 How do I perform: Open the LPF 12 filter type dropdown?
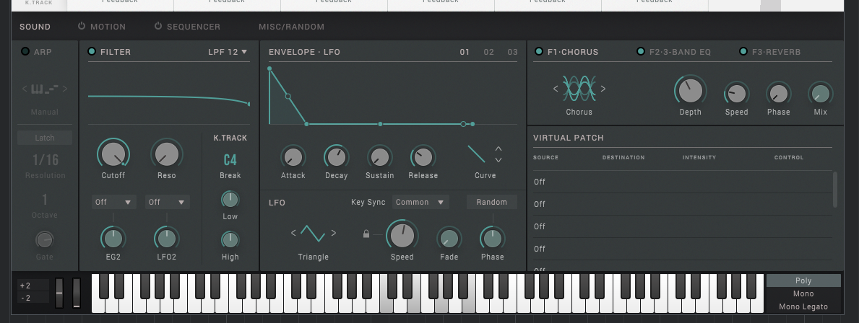[228, 52]
